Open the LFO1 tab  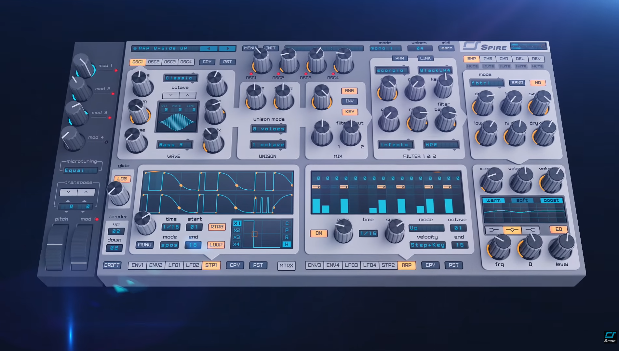pos(174,265)
